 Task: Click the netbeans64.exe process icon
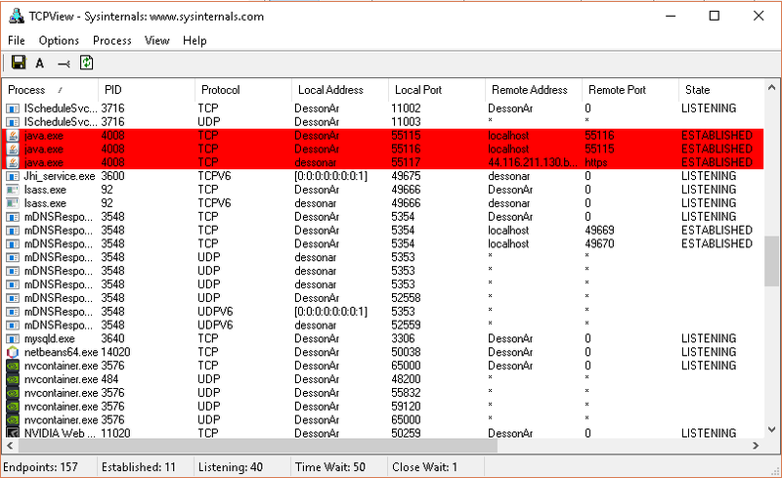[x=13, y=352]
